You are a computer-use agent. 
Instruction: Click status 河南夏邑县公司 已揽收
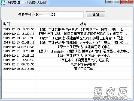point(84,60)
